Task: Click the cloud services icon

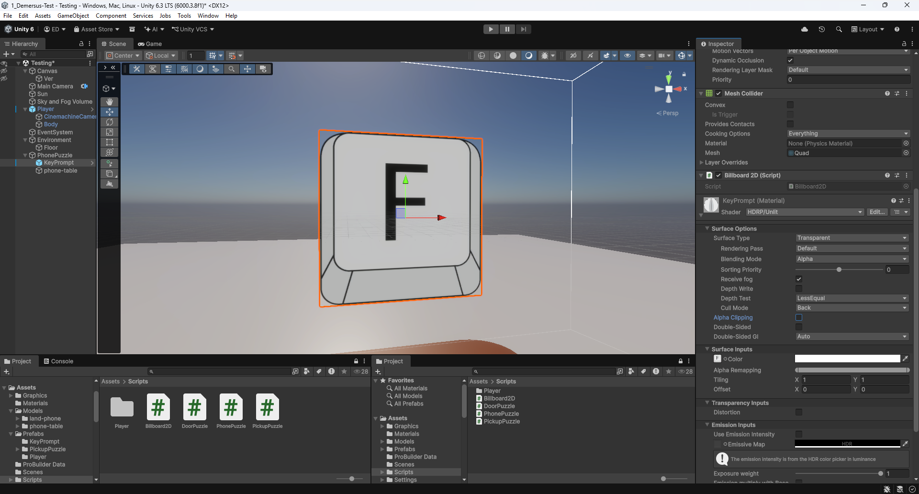Action: point(805,29)
